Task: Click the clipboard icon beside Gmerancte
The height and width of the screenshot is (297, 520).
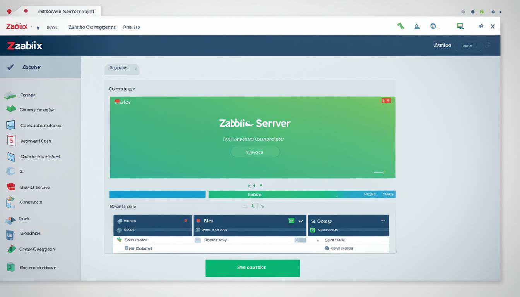Action: tap(10, 203)
